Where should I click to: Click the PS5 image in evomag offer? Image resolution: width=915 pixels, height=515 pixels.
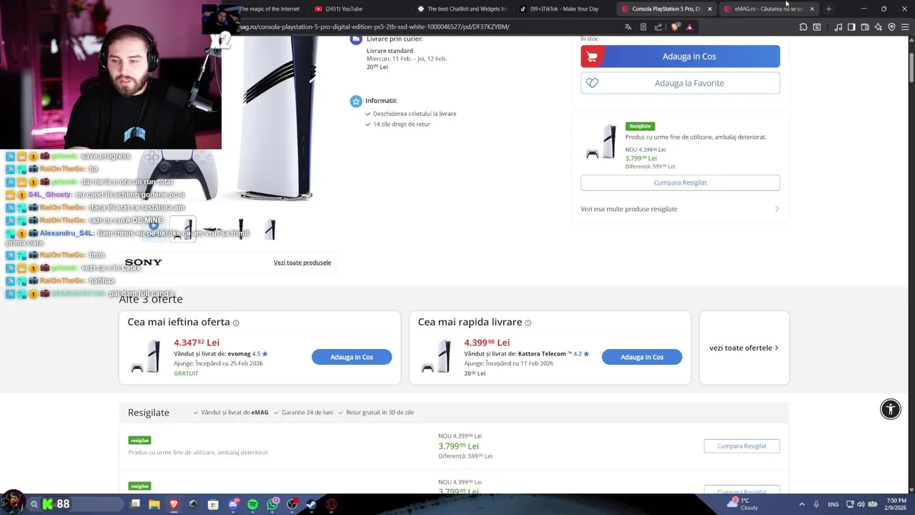(146, 356)
